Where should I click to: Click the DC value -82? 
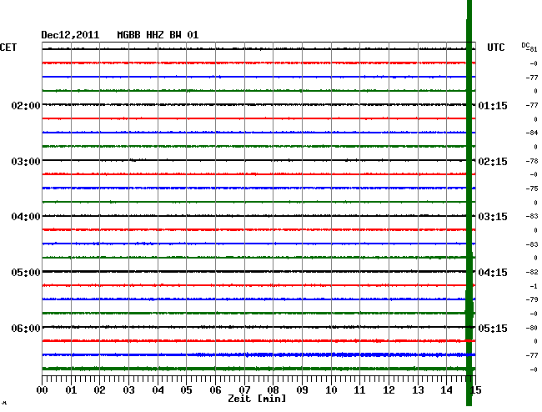pyautogui.click(x=532, y=272)
